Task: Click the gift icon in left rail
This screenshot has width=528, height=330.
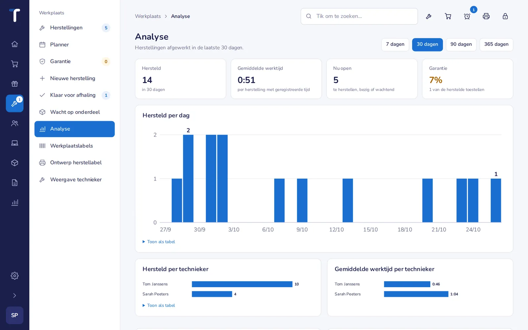Action: point(15,84)
